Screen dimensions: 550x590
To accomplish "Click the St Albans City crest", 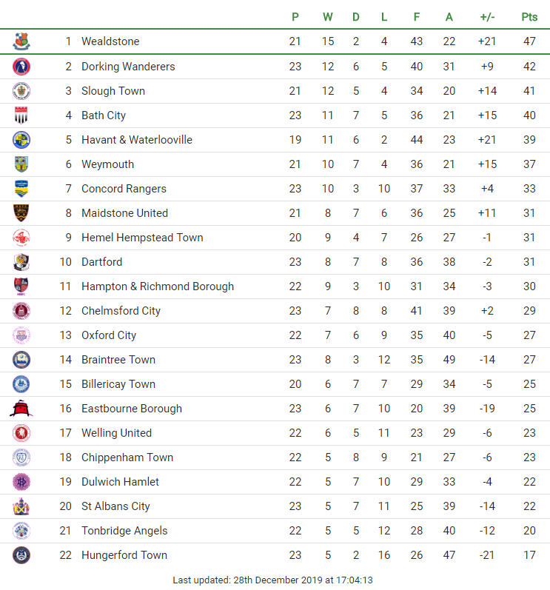I will click(21, 506).
